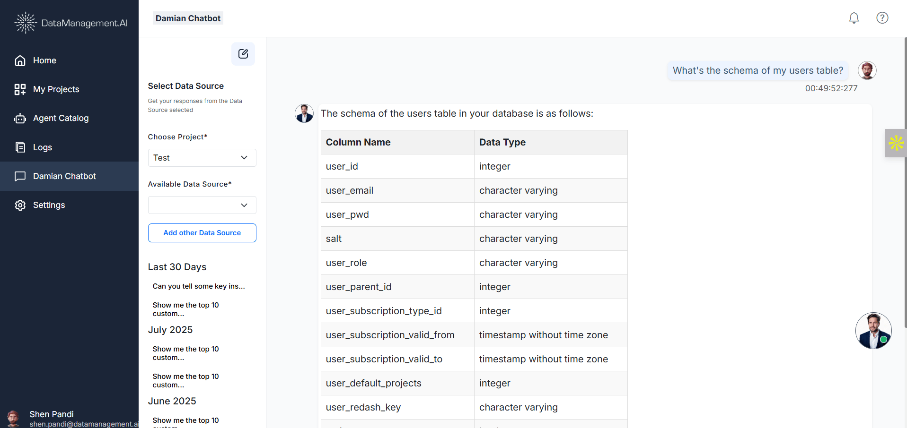Click the Add other Data Source button
907x428 pixels.
click(202, 233)
